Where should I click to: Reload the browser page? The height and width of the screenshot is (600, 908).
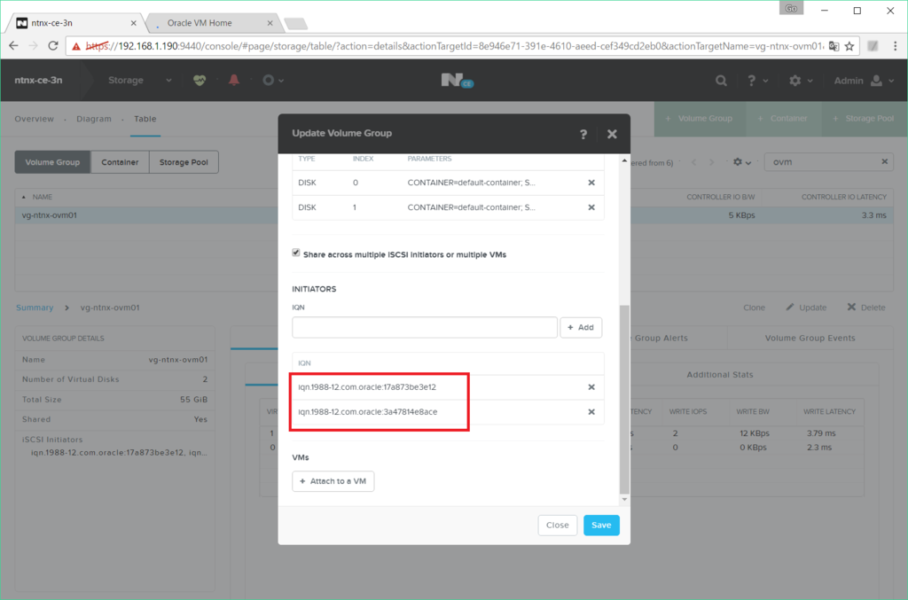[x=52, y=46]
